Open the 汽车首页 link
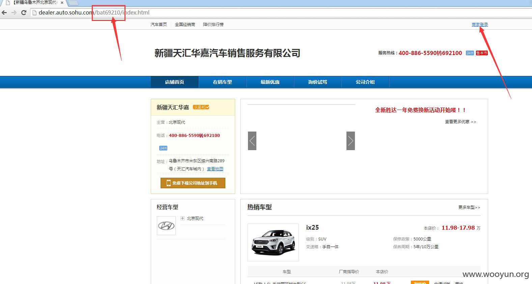 pos(159,25)
